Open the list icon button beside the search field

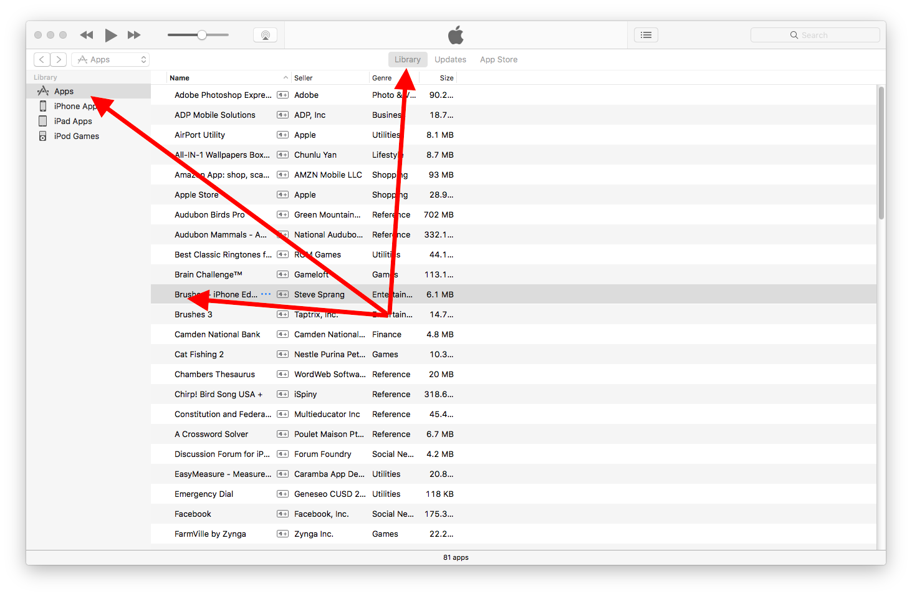(x=646, y=35)
